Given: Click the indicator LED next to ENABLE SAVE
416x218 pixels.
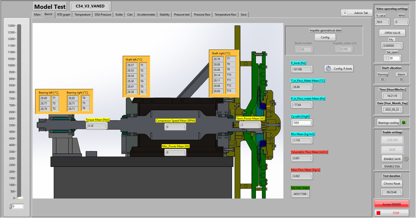Looking at the screenshot, I should (x=406, y=159).
